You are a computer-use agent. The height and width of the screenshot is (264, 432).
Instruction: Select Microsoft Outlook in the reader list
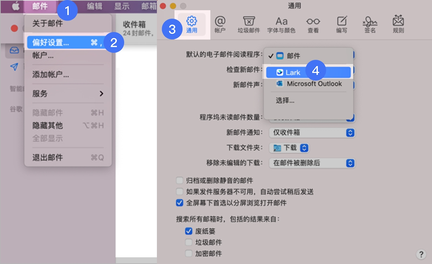[308, 84]
